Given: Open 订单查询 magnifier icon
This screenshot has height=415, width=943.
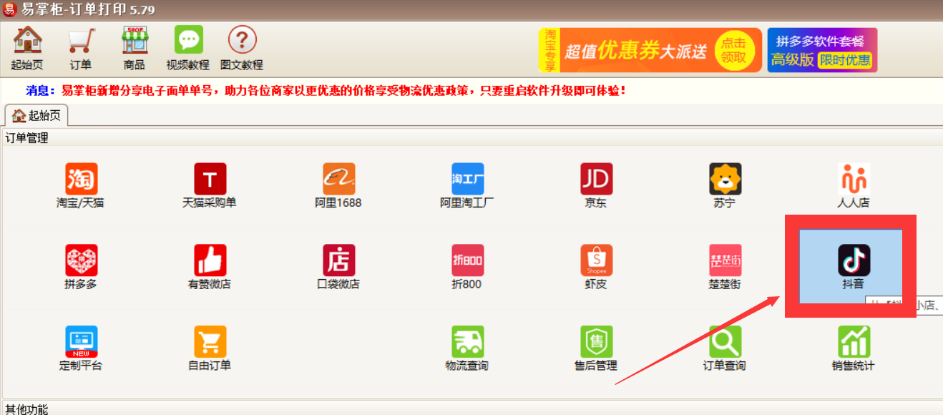Looking at the screenshot, I should click(725, 348).
